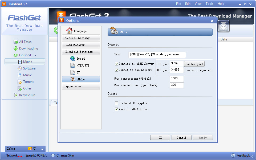Image resolution: width=256 pixels, height=160 pixels.
Task: Click Speed:0.00KB/s in status bar
Action: tap(36, 155)
